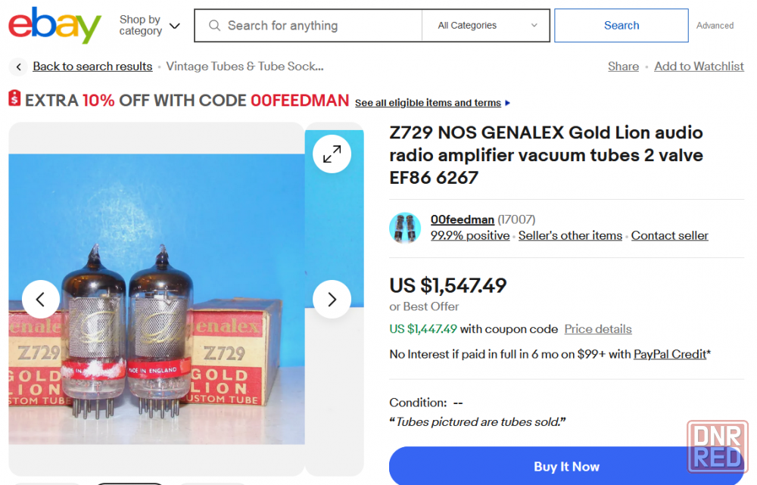The height and width of the screenshot is (485, 757).
Task: Click the red coupon tag icon
Action: (x=14, y=98)
